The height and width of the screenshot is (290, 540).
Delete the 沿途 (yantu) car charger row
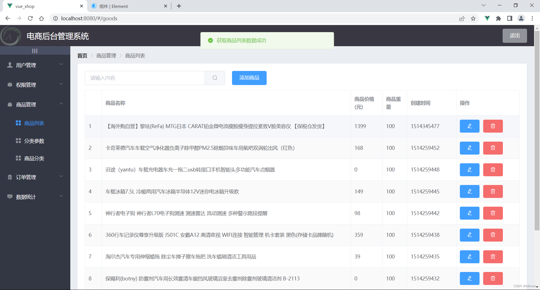tap(493, 170)
